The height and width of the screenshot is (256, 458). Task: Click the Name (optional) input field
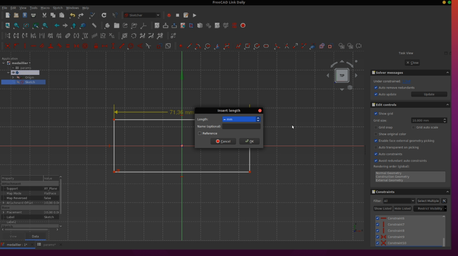pos(241,126)
